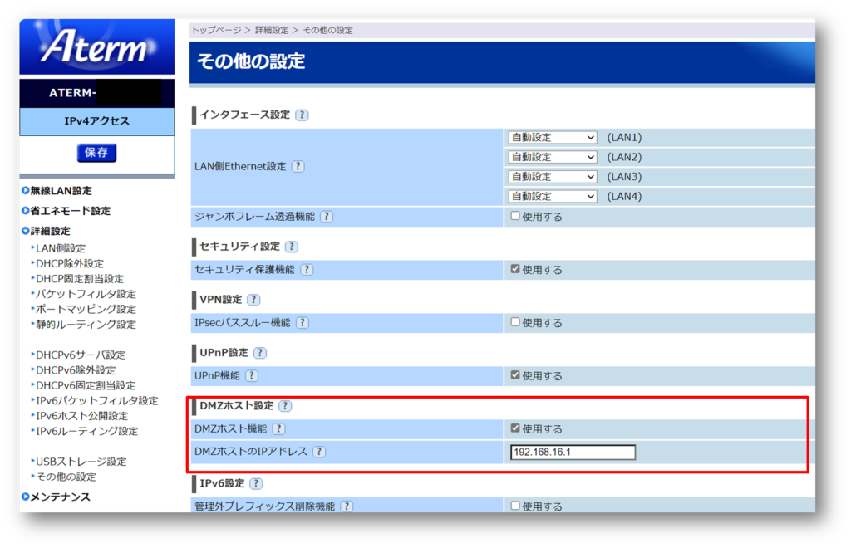
Task: Disable the DMZホスト機能 checkbox
Action: [515, 428]
